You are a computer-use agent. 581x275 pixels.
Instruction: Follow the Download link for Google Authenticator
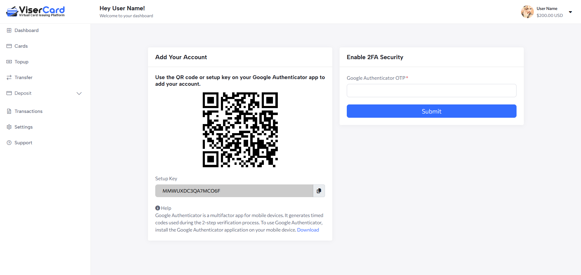(x=308, y=230)
